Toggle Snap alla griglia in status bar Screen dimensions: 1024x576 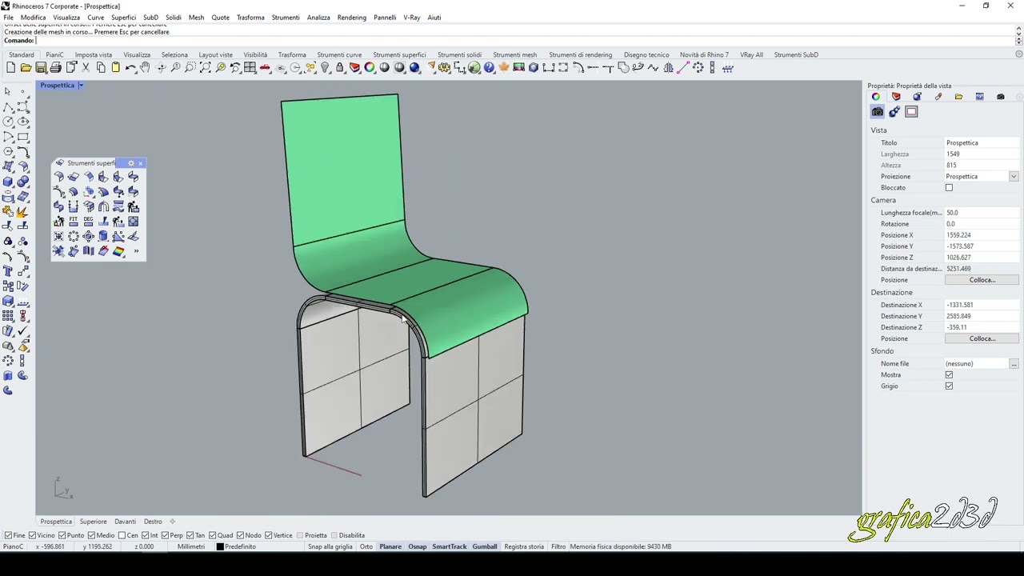(330, 546)
